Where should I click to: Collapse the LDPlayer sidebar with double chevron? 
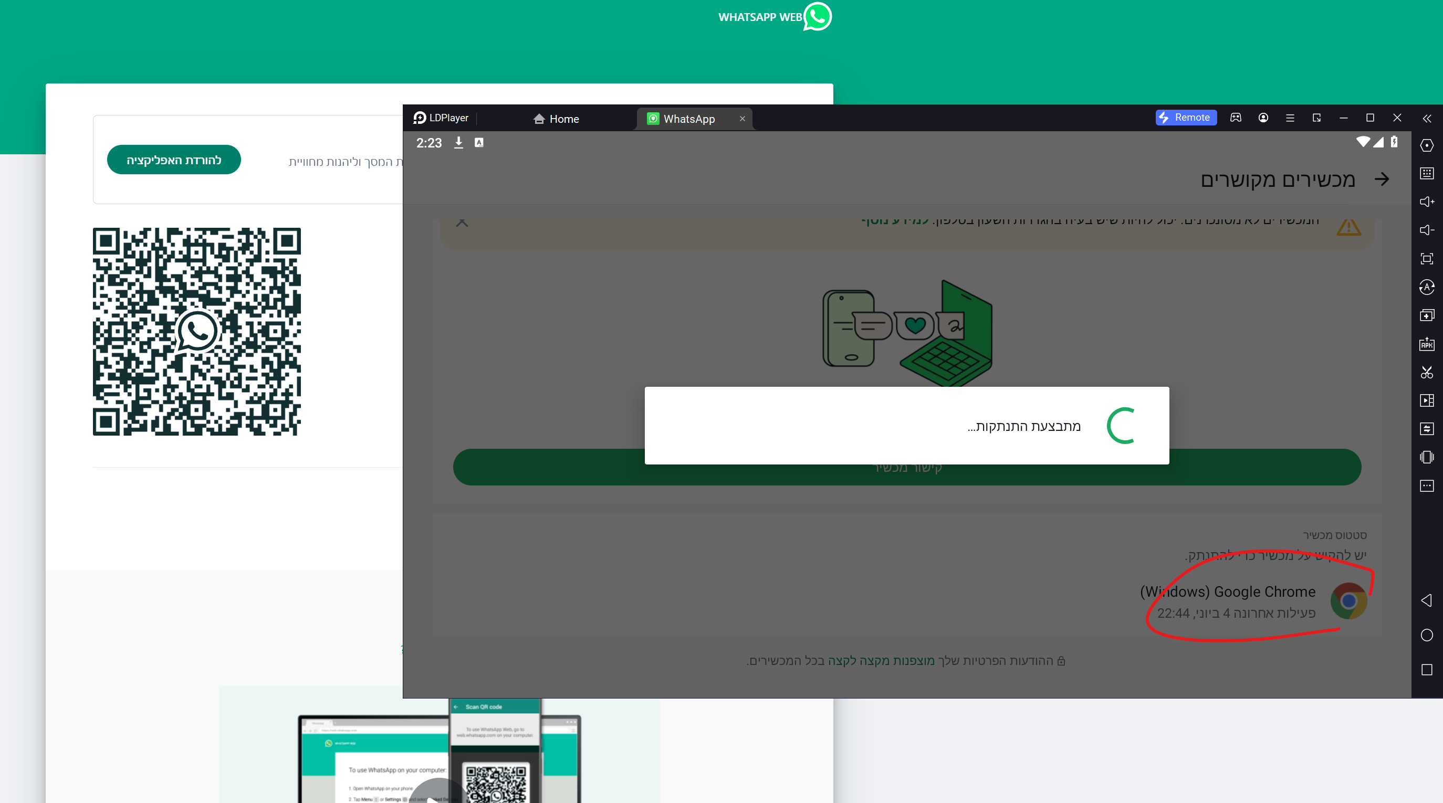coord(1426,118)
